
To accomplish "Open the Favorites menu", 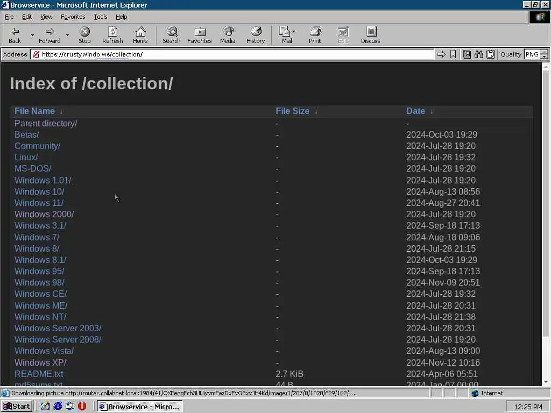I will tap(73, 17).
